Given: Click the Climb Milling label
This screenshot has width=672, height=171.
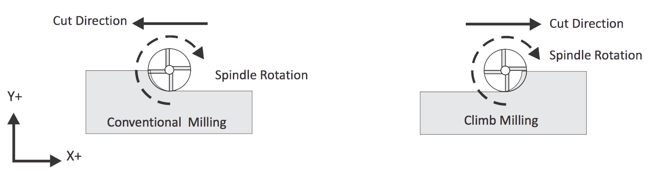Looking at the screenshot, I should click(x=501, y=120).
